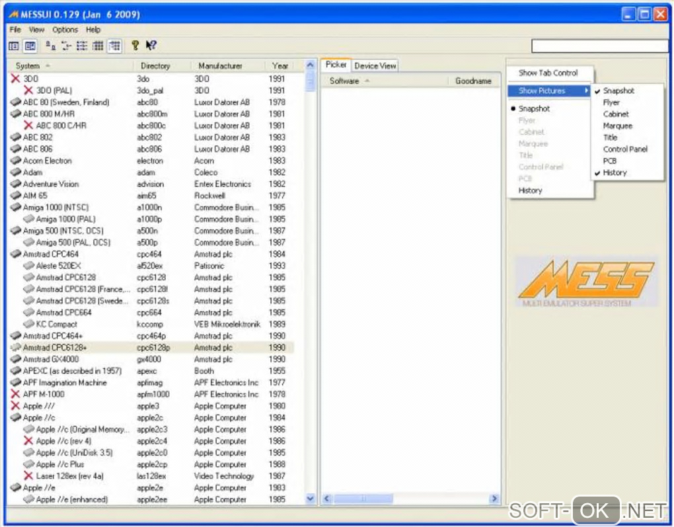Switch to details view icon

(x=98, y=46)
